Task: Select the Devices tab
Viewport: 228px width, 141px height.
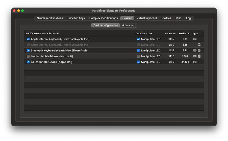Action: click(x=127, y=18)
